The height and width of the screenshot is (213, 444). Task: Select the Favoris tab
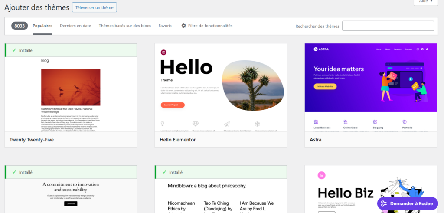click(x=165, y=26)
